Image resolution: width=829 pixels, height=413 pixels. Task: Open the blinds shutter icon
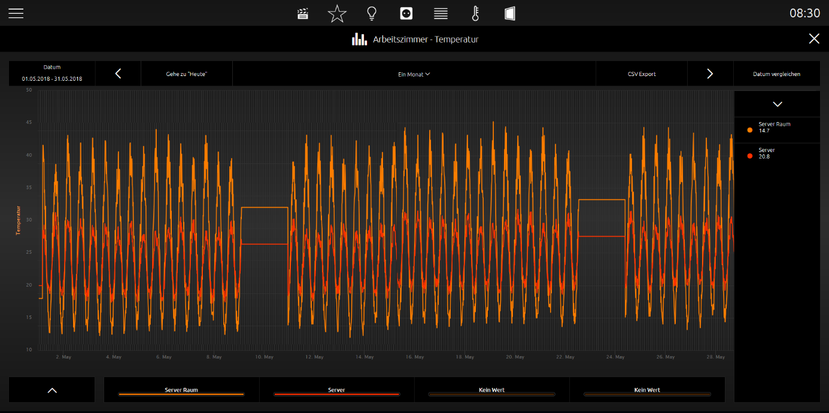[x=441, y=13]
